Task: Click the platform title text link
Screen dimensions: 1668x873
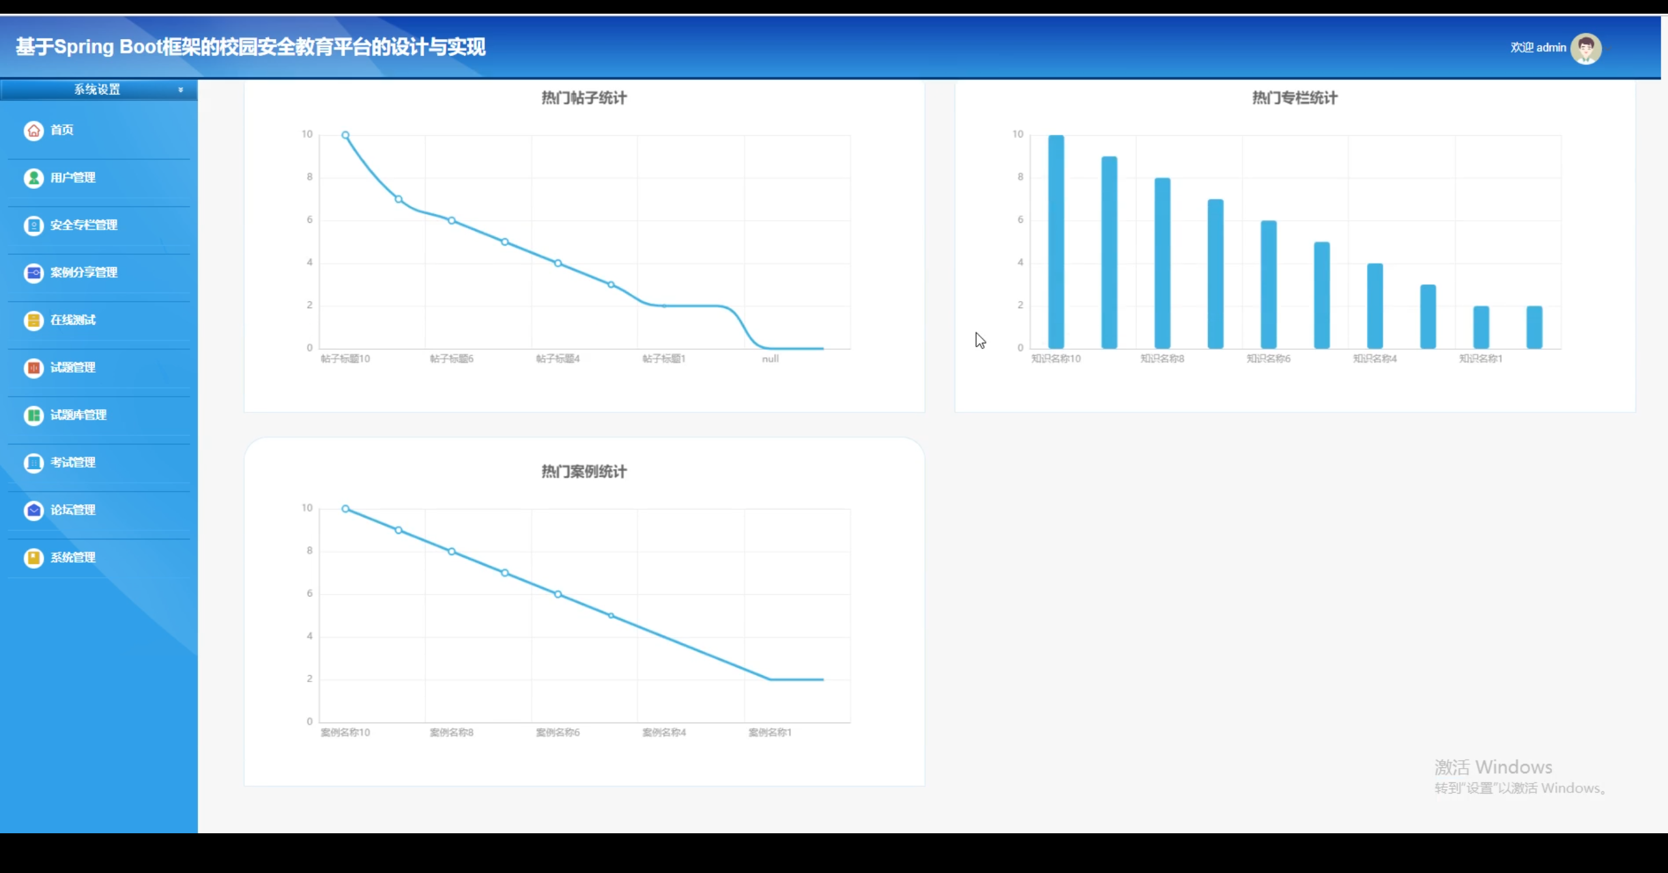Action: pyautogui.click(x=250, y=48)
